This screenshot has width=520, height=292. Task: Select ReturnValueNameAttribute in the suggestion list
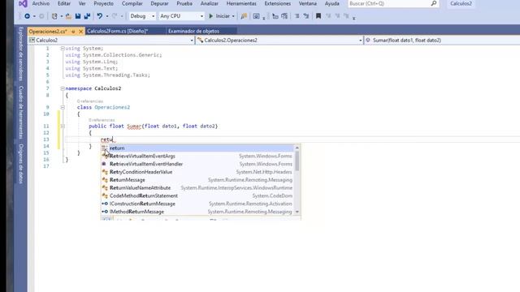(197, 187)
